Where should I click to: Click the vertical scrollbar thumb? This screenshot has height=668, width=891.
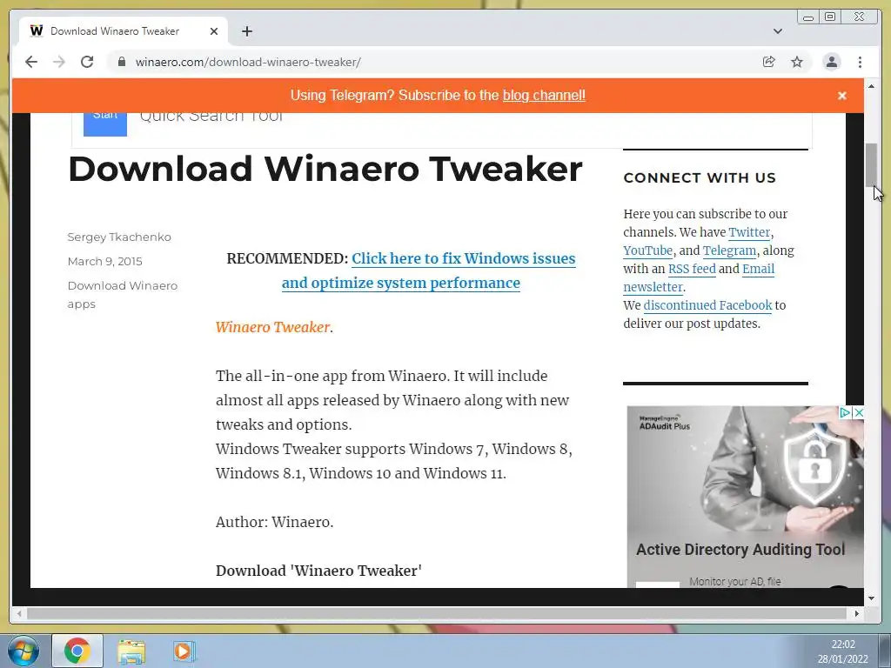click(871, 164)
